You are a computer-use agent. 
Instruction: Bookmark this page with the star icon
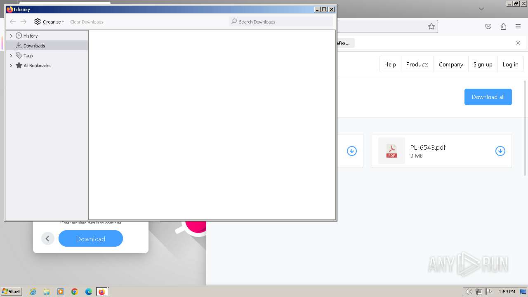pos(431,26)
